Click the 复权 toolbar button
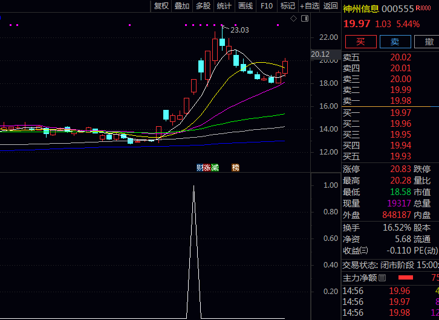The image size is (439, 320). (161, 6)
